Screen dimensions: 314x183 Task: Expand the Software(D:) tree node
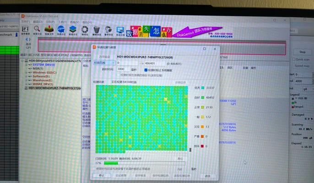tap(26, 76)
